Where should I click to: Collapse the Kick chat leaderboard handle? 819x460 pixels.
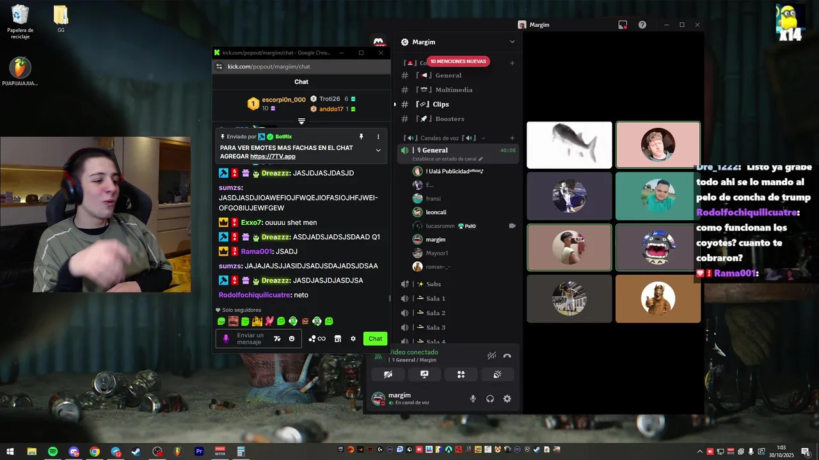pyautogui.click(x=301, y=121)
